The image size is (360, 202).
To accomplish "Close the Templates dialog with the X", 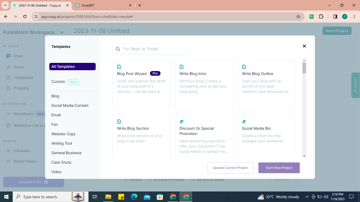I will (x=304, y=46).
